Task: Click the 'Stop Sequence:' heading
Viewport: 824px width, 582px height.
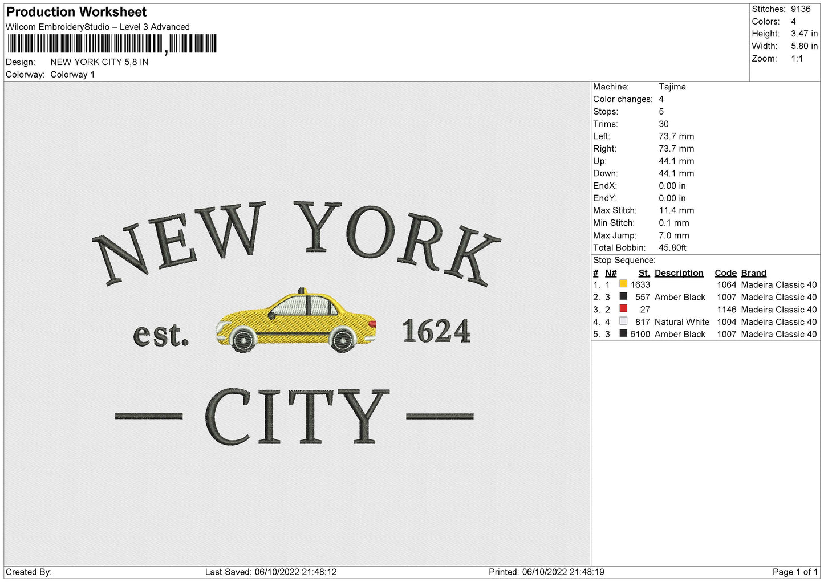Action: 624,261
